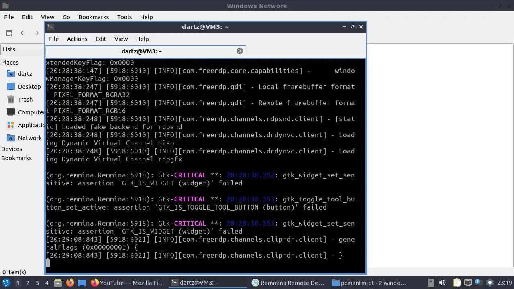Launch Firefox from the taskbar quick launch

point(70,283)
